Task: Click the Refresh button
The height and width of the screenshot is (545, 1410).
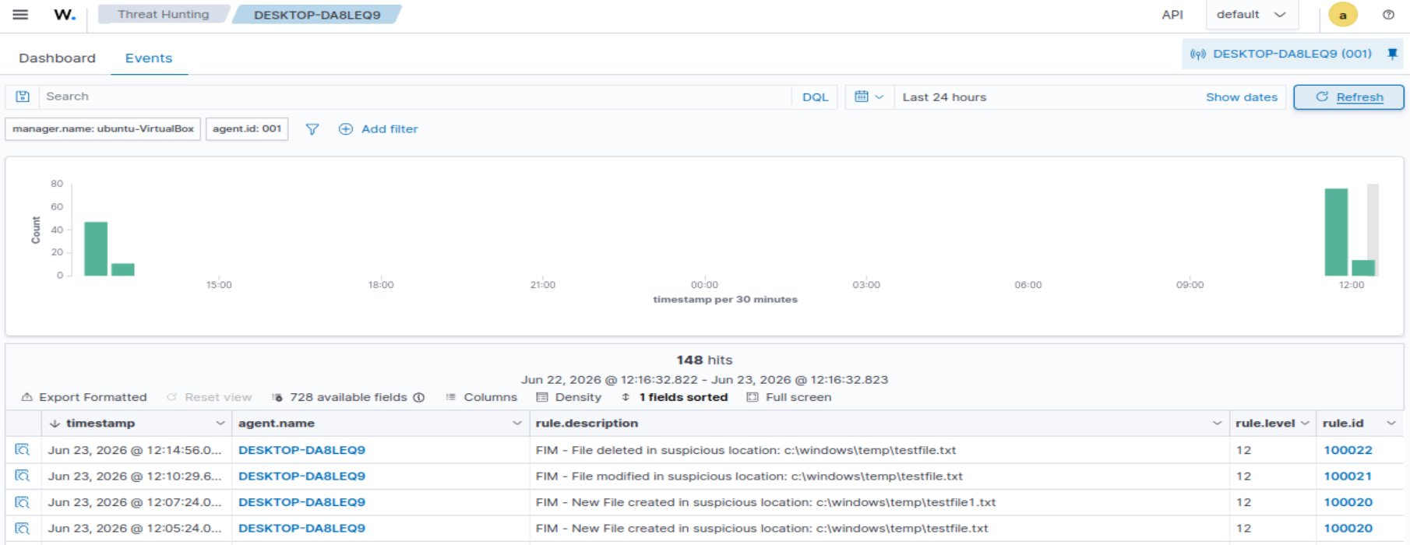Action: point(1348,97)
